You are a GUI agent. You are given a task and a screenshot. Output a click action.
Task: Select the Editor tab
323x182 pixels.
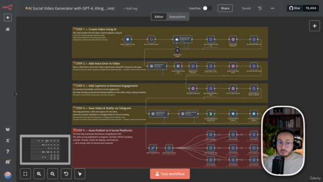pyautogui.click(x=159, y=17)
